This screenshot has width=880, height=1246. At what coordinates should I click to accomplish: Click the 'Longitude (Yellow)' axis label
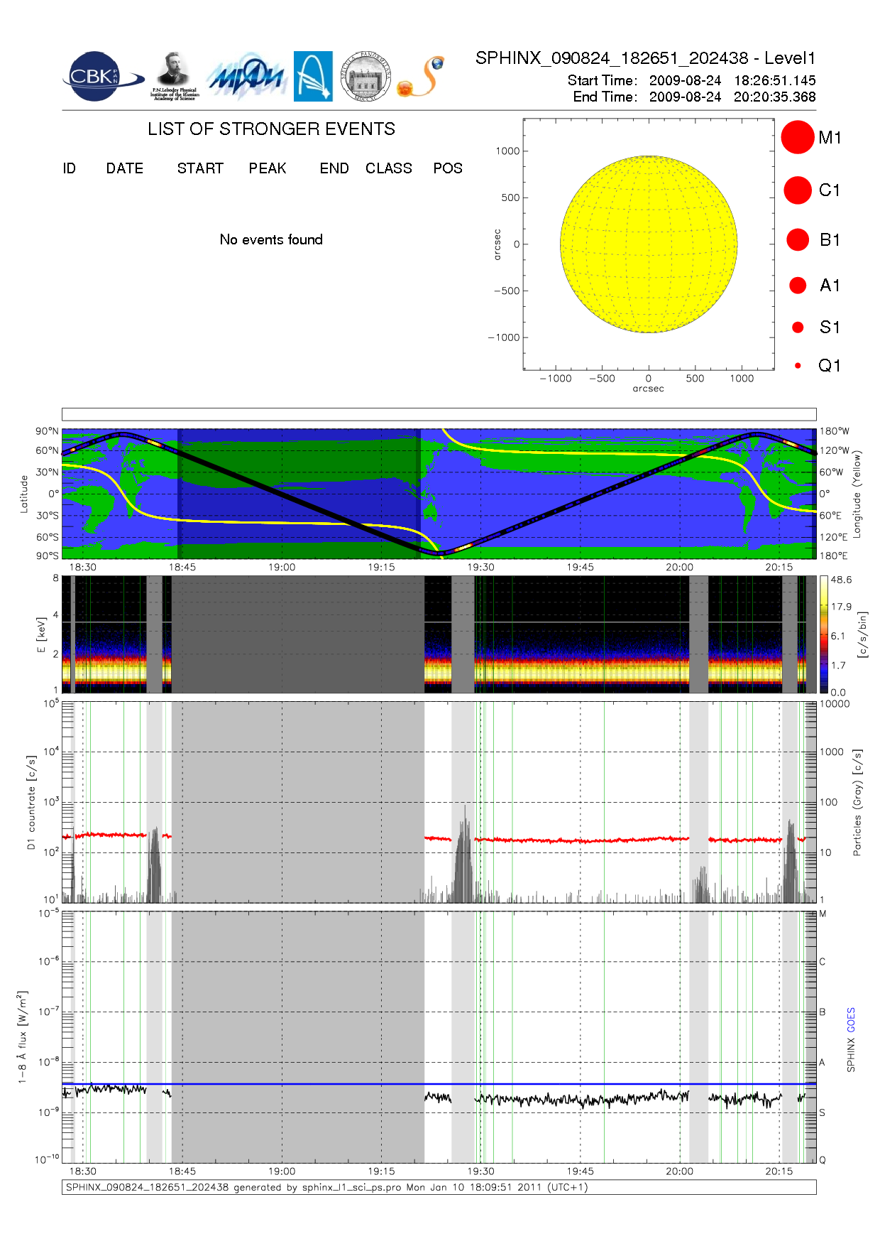(857, 494)
